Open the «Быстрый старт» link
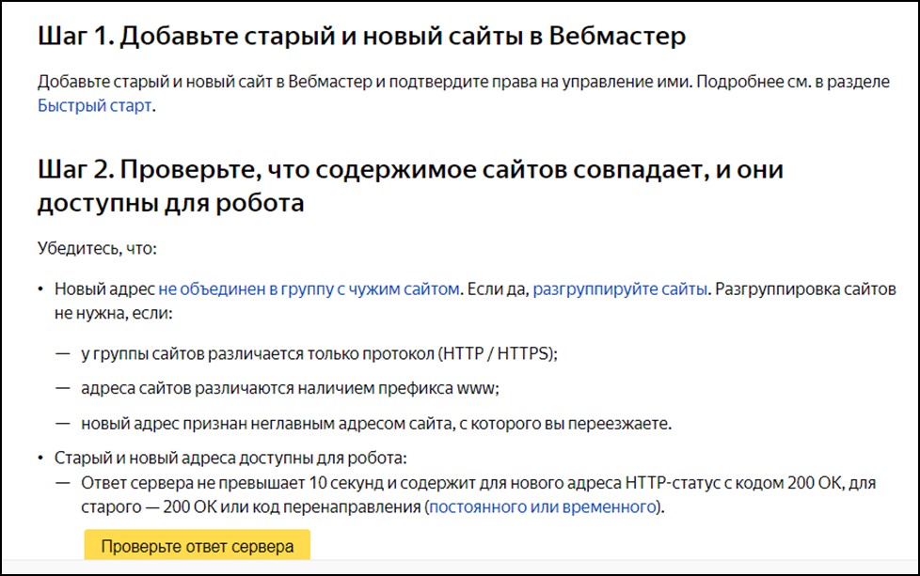Image resolution: width=920 pixels, height=576 pixels. tap(94, 105)
